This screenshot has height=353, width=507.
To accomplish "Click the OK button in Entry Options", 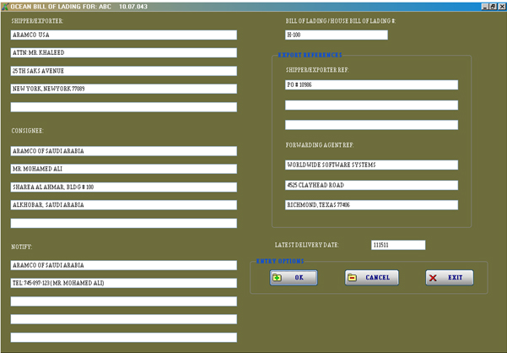I will point(293,277).
